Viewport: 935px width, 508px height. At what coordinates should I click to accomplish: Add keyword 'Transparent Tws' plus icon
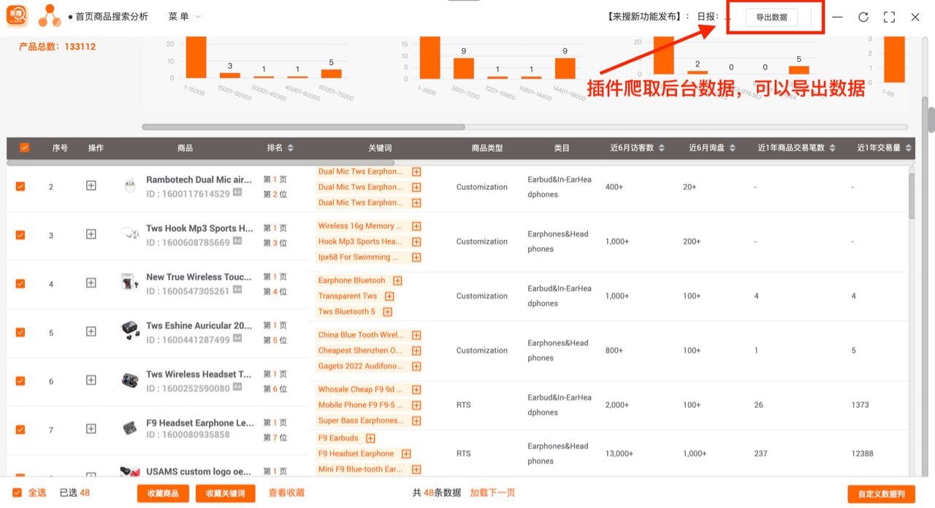click(389, 296)
